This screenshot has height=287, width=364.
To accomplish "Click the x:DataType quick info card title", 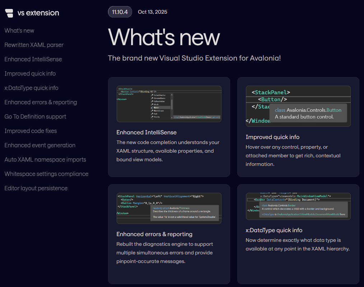I will coord(274,230).
